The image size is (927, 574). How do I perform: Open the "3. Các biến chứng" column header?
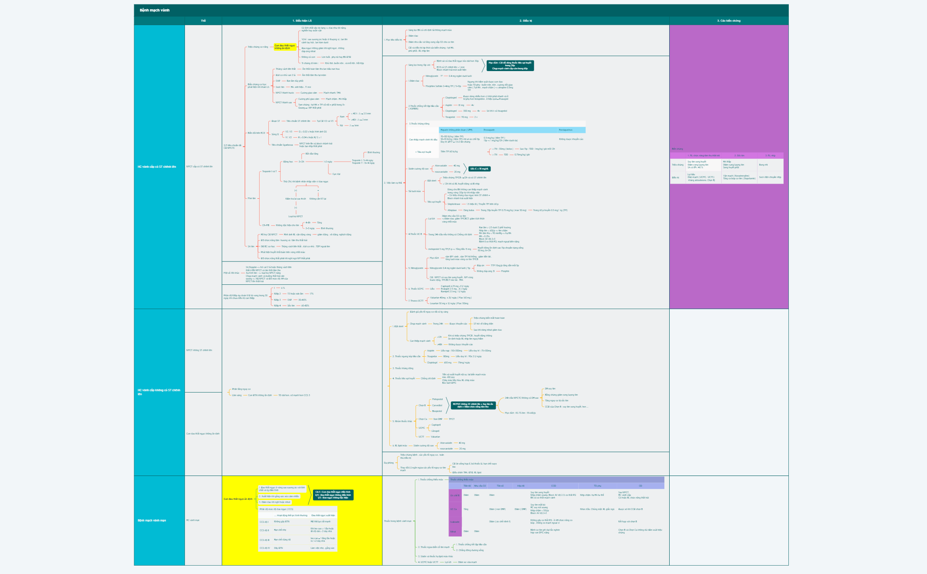[x=728, y=20]
